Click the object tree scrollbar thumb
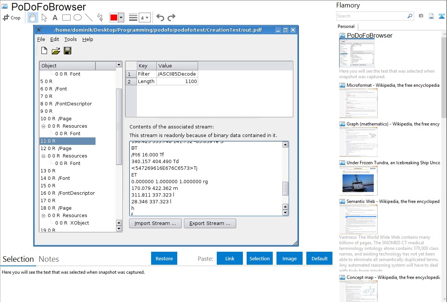The width and height of the screenshot is (447, 302). [119, 127]
